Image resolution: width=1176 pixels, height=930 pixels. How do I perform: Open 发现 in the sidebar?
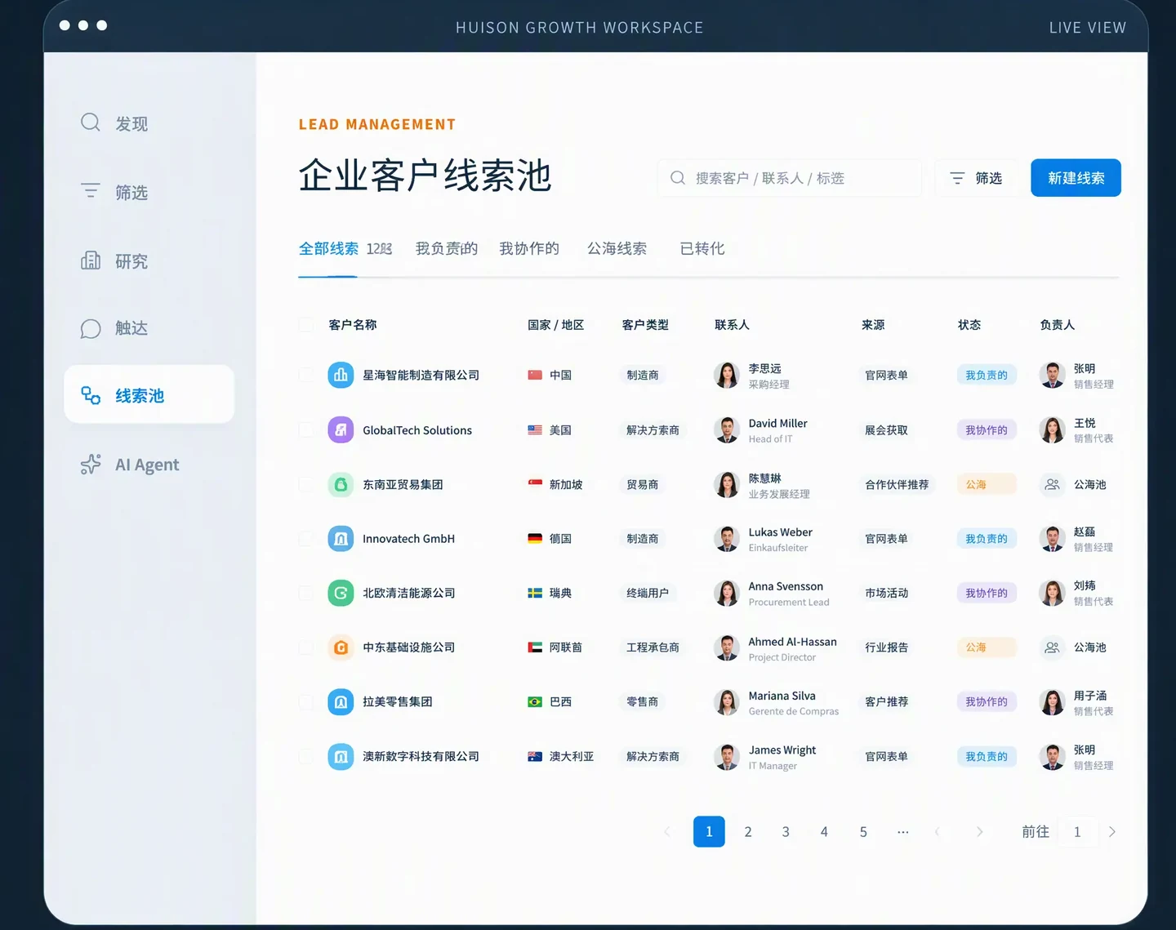114,123
